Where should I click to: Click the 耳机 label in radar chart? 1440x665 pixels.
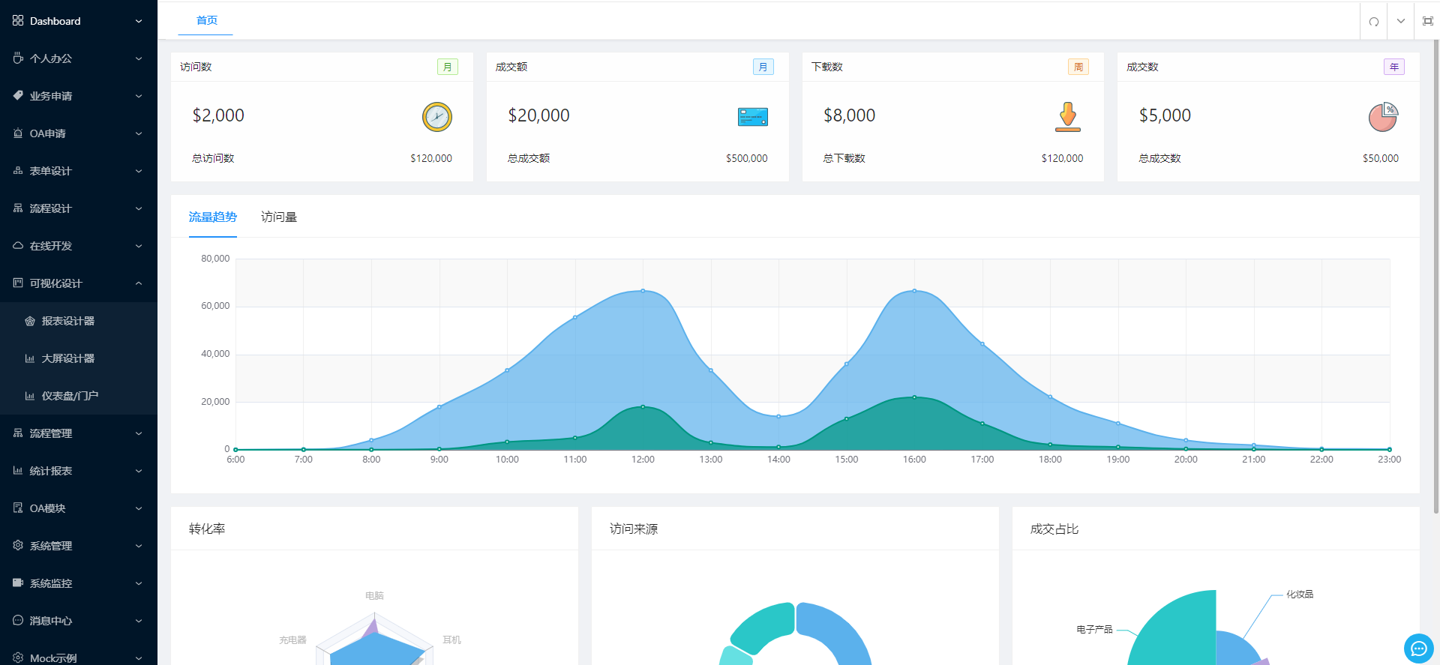click(451, 640)
